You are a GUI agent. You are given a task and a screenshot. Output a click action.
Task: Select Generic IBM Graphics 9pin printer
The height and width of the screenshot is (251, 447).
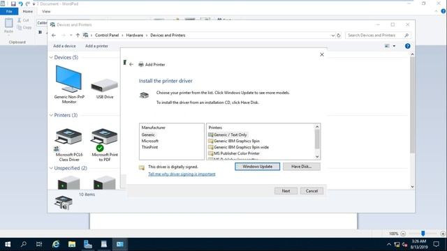pos(234,141)
